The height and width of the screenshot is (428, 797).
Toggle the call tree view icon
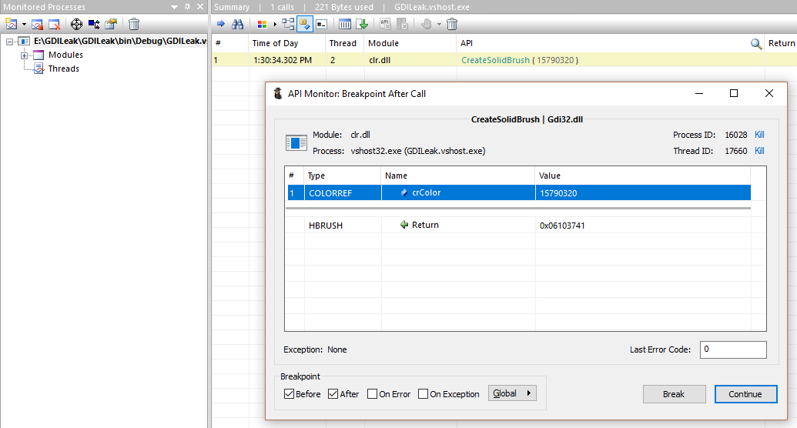288,24
